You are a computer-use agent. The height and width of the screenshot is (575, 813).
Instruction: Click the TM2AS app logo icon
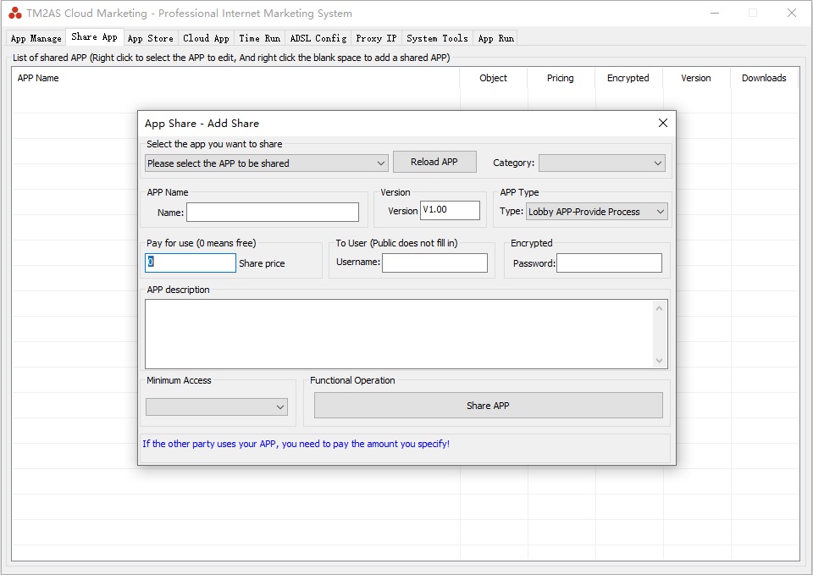point(15,13)
